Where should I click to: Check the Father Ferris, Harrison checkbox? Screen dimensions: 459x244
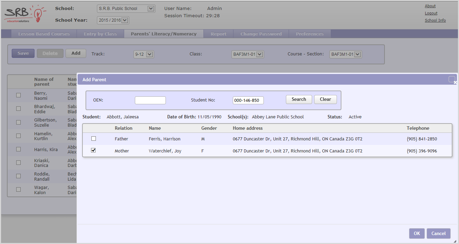(93, 139)
